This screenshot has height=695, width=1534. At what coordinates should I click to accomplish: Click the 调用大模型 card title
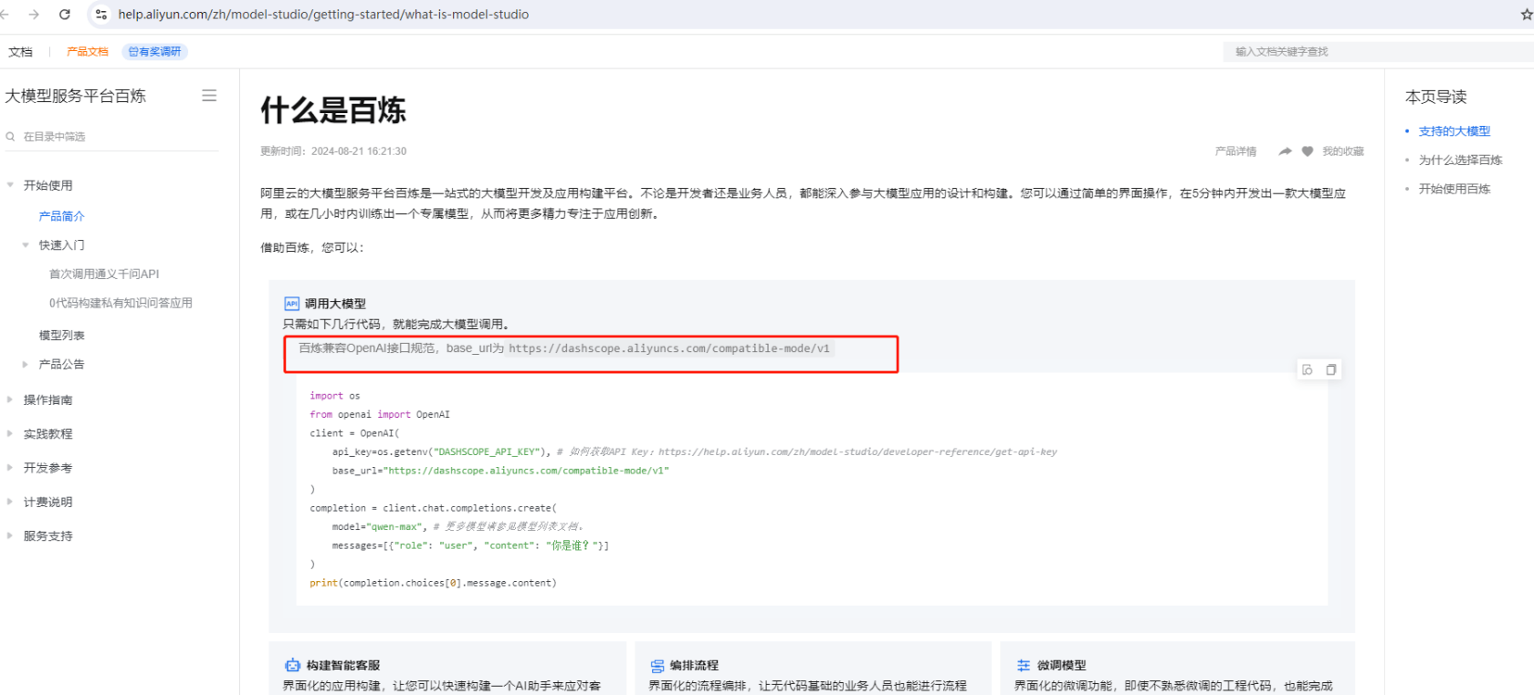click(335, 304)
